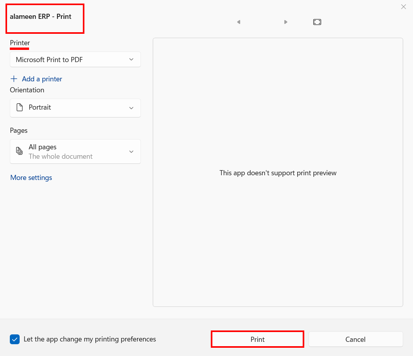Uncheck Let the app change printing preferences

pyautogui.click(x=15, y=339)
